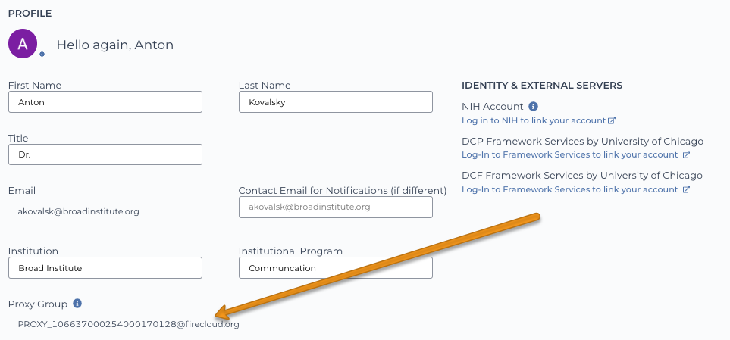730x340 pixels.
Task: Click the Institution field with Broad Institute
Action: coord(105,268)
